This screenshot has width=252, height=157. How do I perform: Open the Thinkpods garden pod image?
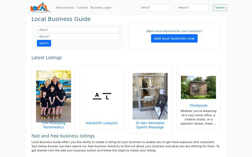pos(198,88)
